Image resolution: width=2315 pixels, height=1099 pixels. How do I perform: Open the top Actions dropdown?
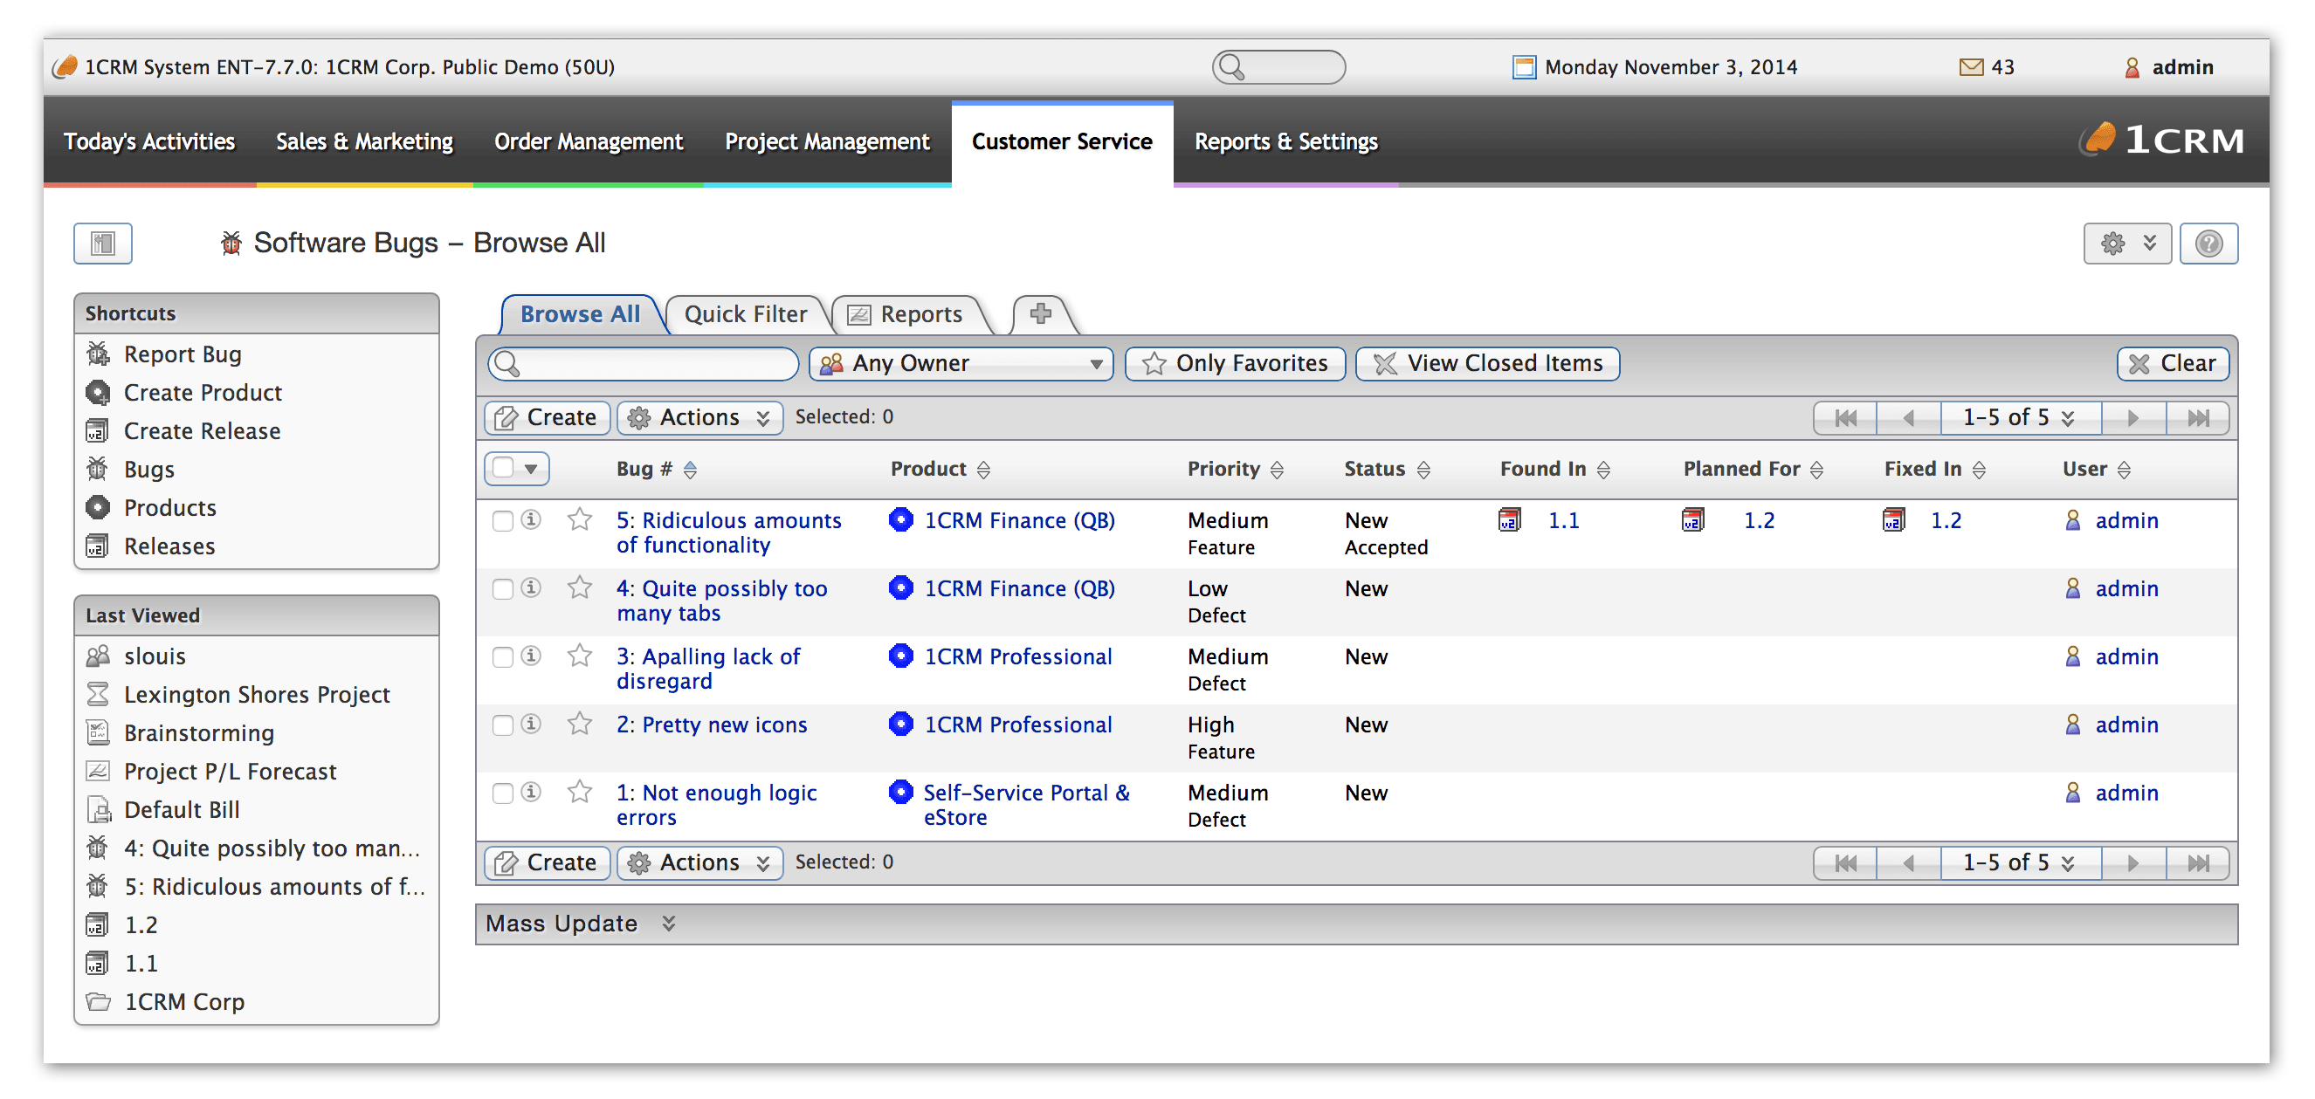tap(699, 418)
